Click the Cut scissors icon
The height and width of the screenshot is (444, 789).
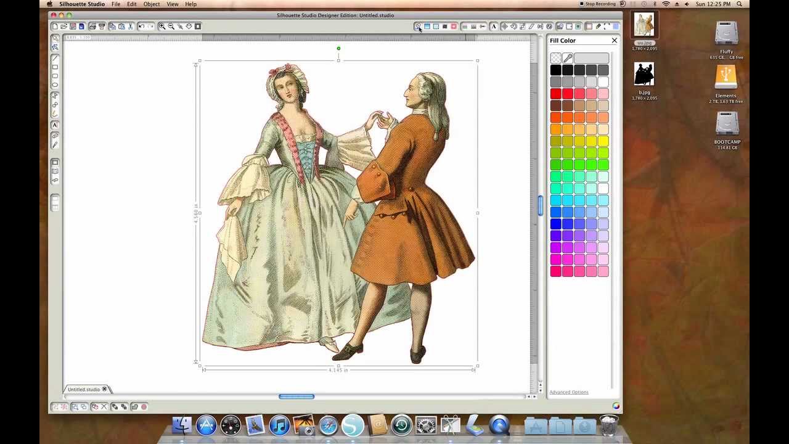point(130,26)
